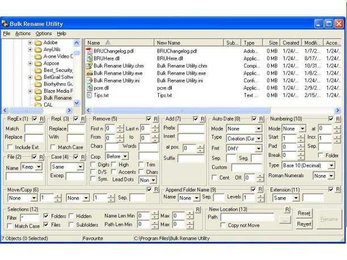Click the RegEx Match input field
The image size is (347, 260).
pos(34,129)
